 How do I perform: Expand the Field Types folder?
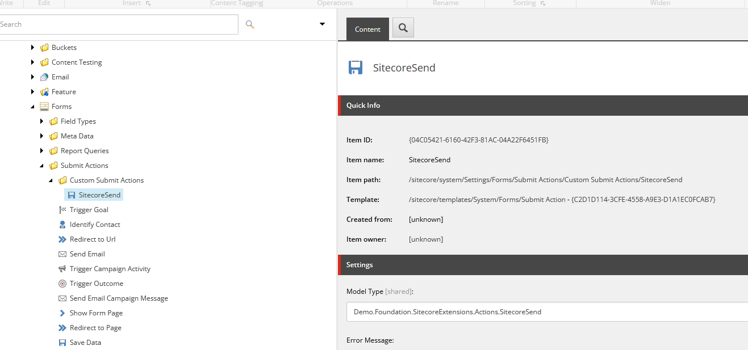click(42, 121)
